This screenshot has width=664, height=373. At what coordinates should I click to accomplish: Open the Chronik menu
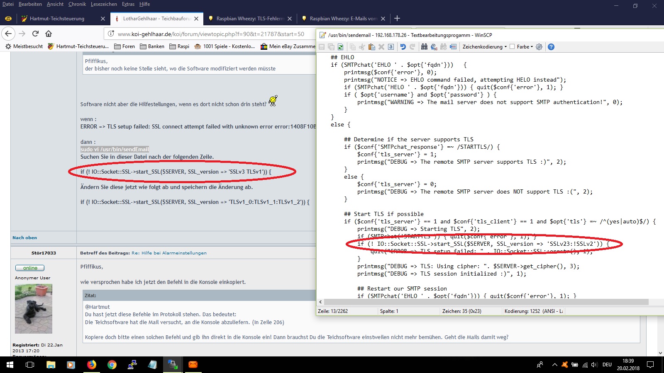[77, 4]
